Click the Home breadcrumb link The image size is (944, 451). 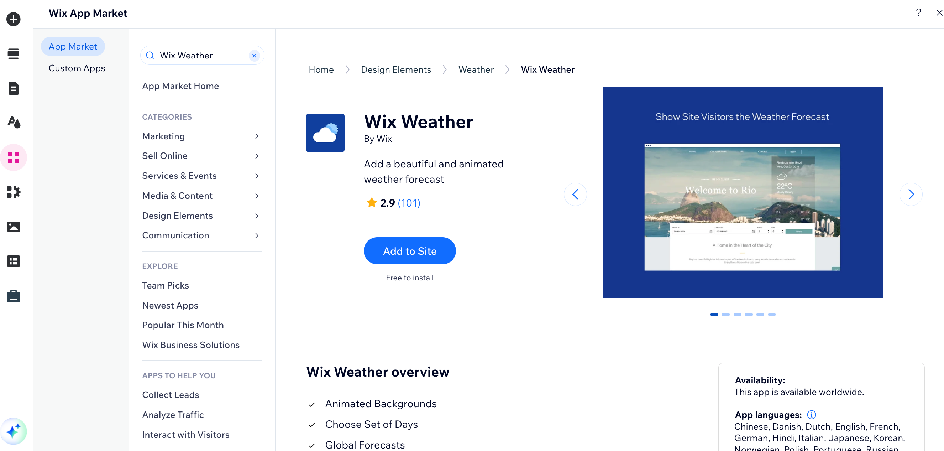[x=321, y=69]
